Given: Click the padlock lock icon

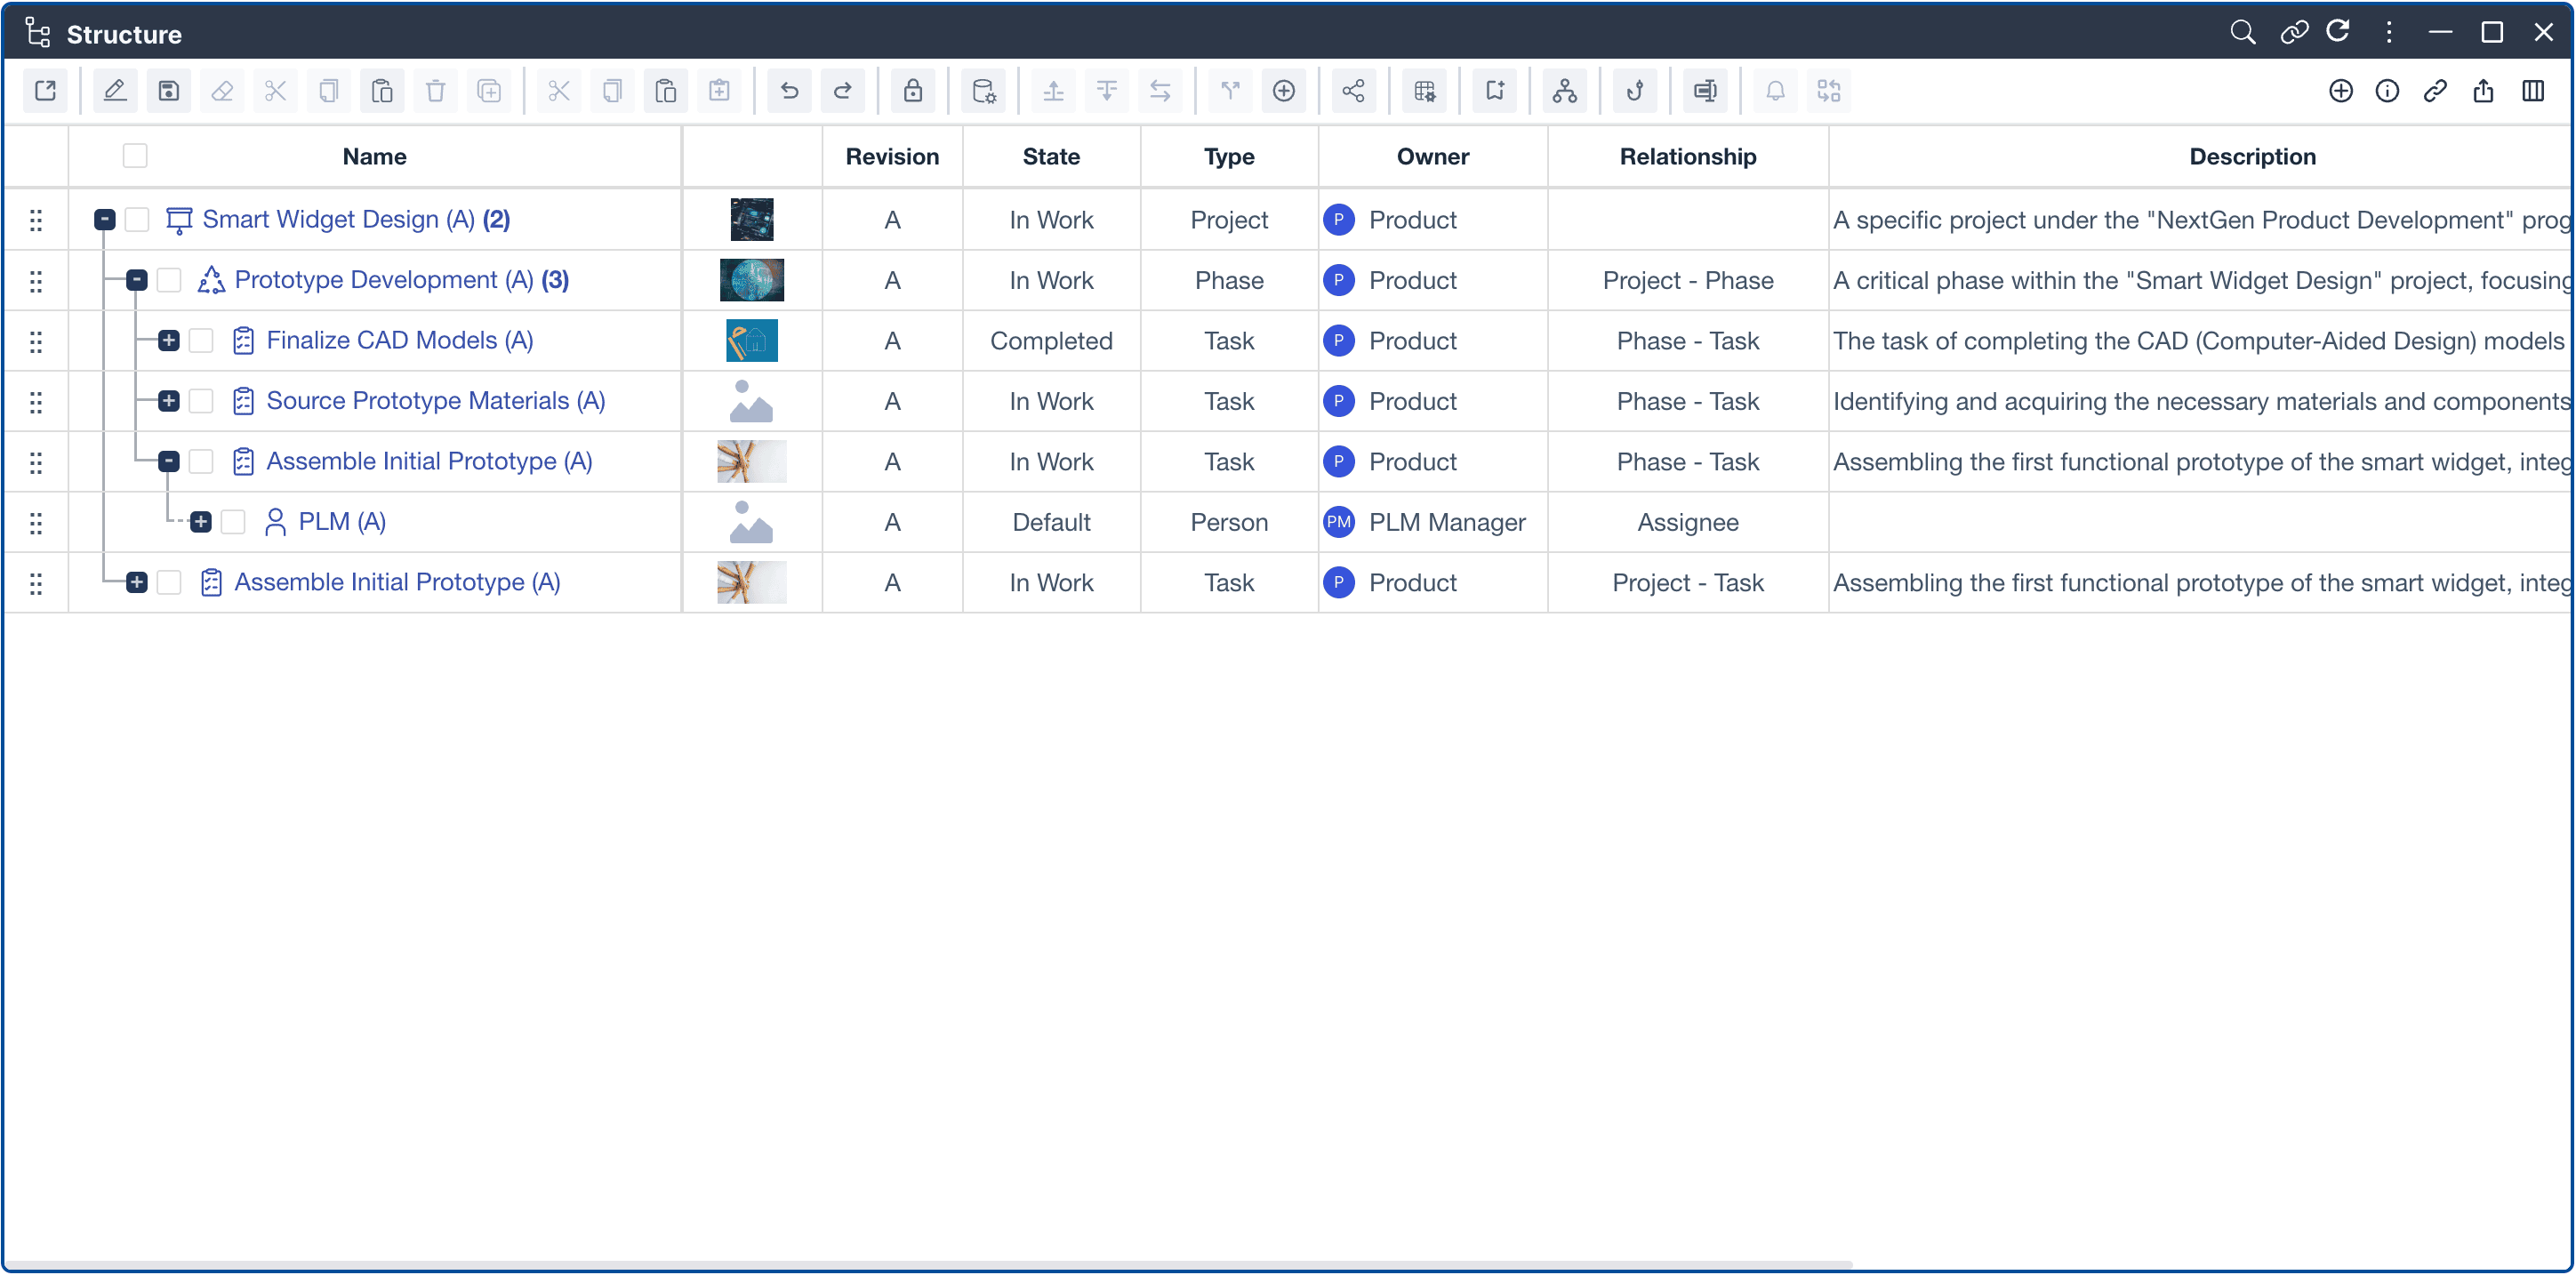Looking at the screenshot, I should 913,91.
